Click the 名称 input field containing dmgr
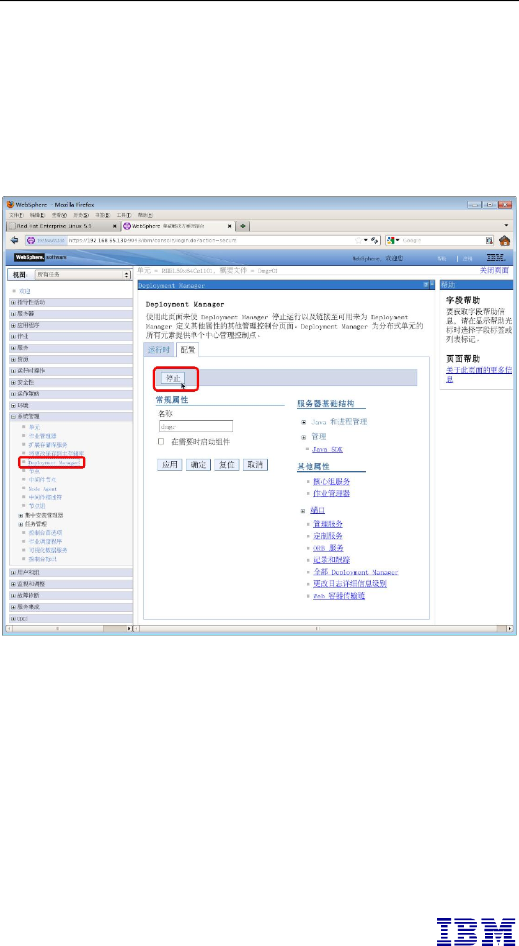 coord(196,426)
